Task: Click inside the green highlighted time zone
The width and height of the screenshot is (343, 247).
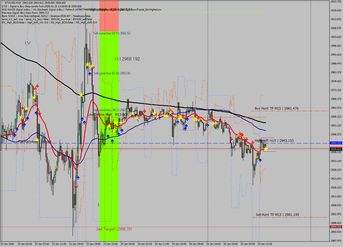Action: 109,175
